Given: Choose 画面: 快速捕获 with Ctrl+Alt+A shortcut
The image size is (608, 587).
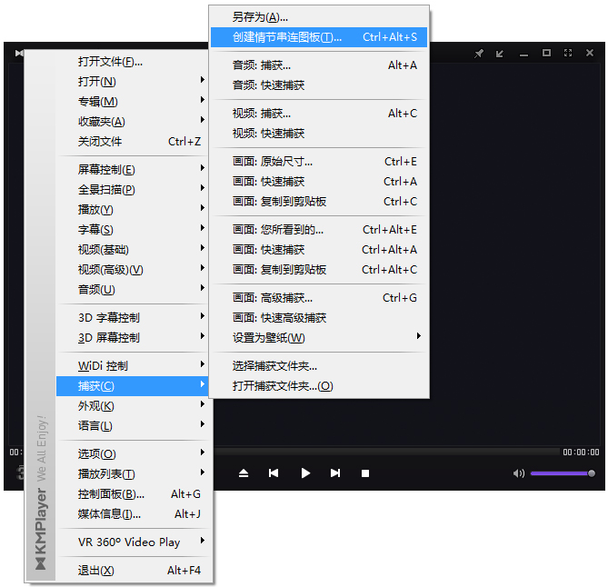Looking at the screenshot, I should [x=319, y=250].
